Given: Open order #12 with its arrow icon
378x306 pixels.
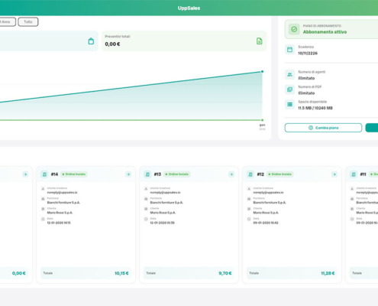Looking at the screenshot, I should [334, 174].
